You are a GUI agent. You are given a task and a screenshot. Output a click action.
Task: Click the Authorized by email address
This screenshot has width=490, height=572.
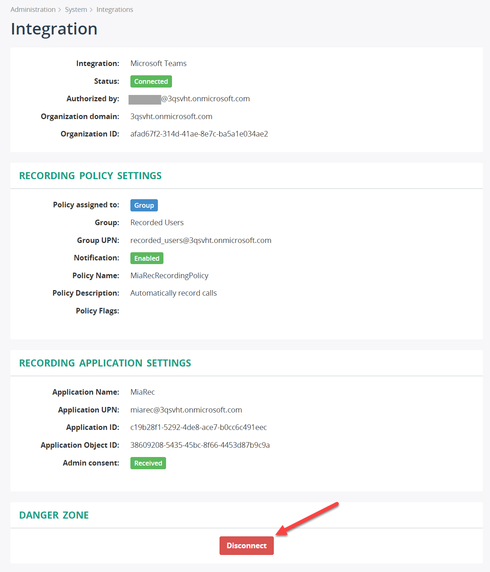click(189, 99)
